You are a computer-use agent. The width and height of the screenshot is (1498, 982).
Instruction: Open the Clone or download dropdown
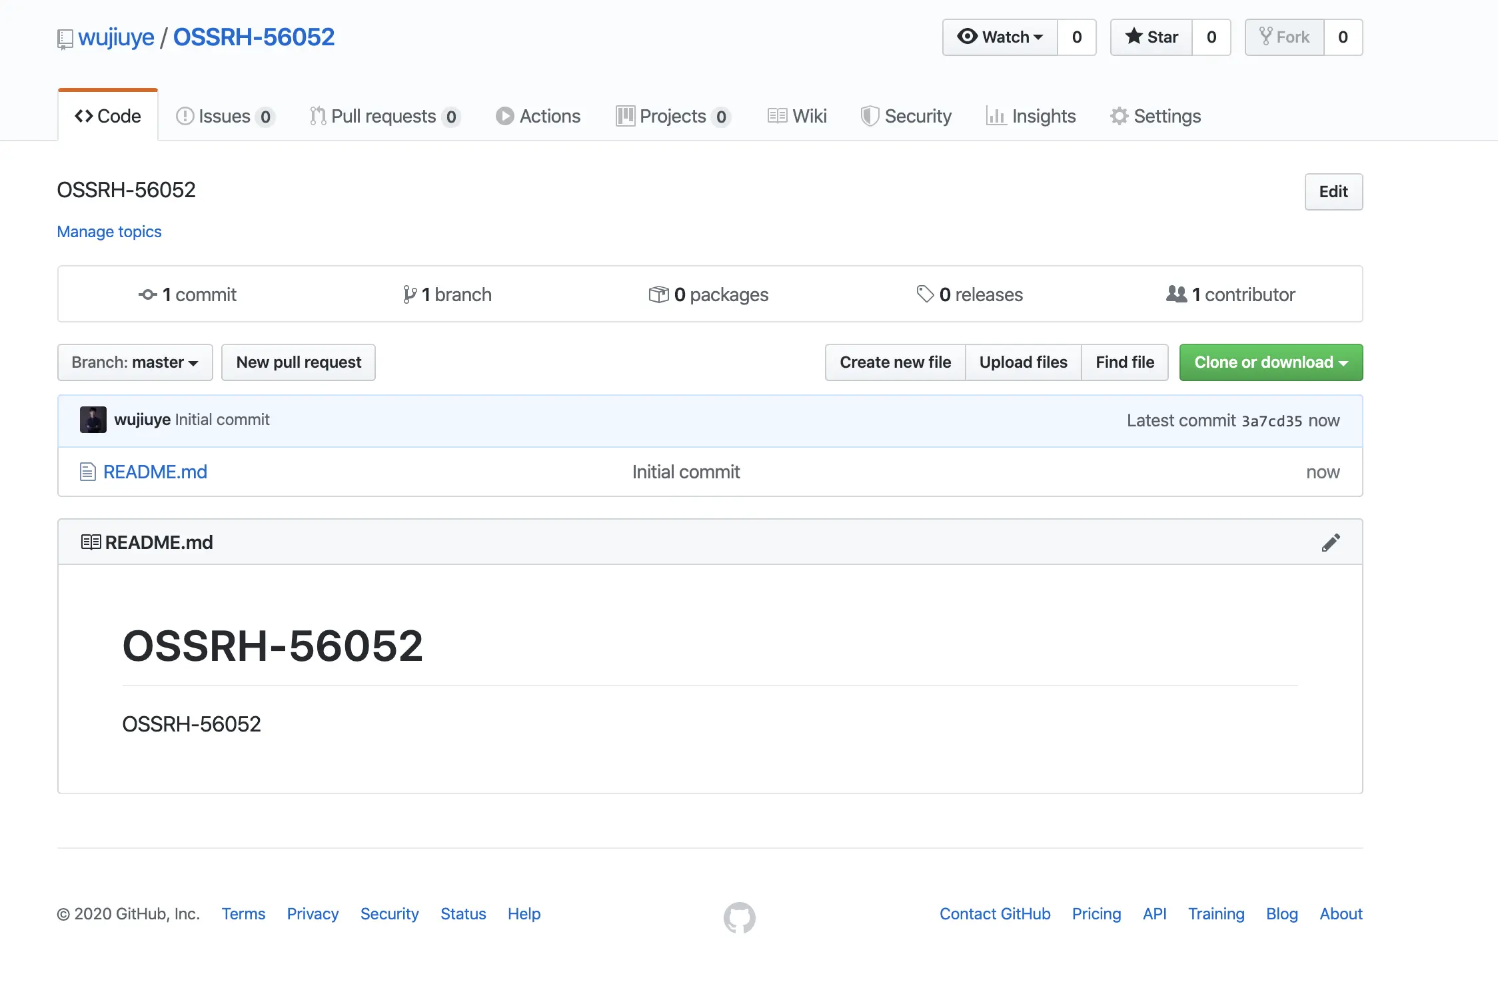point(1271,362)
